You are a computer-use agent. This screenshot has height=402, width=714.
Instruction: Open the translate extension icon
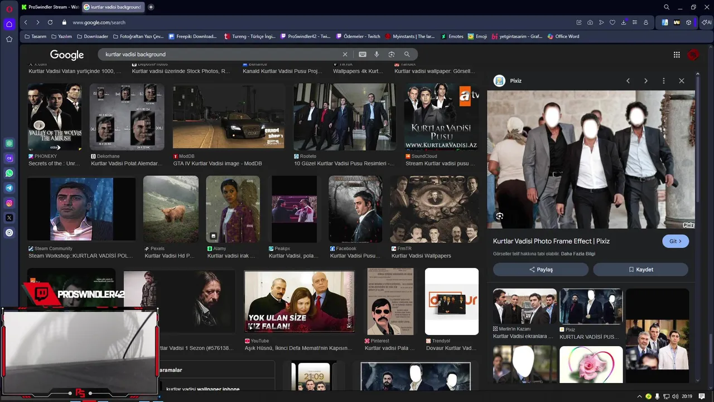tap(665, 22)
